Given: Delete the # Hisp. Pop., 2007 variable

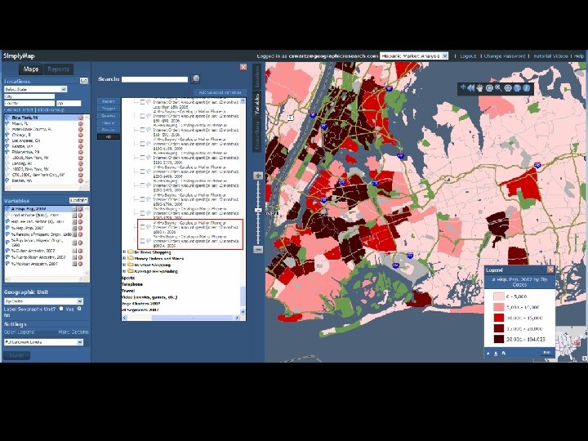Looking at the screenshot, I should click(80, 209).
